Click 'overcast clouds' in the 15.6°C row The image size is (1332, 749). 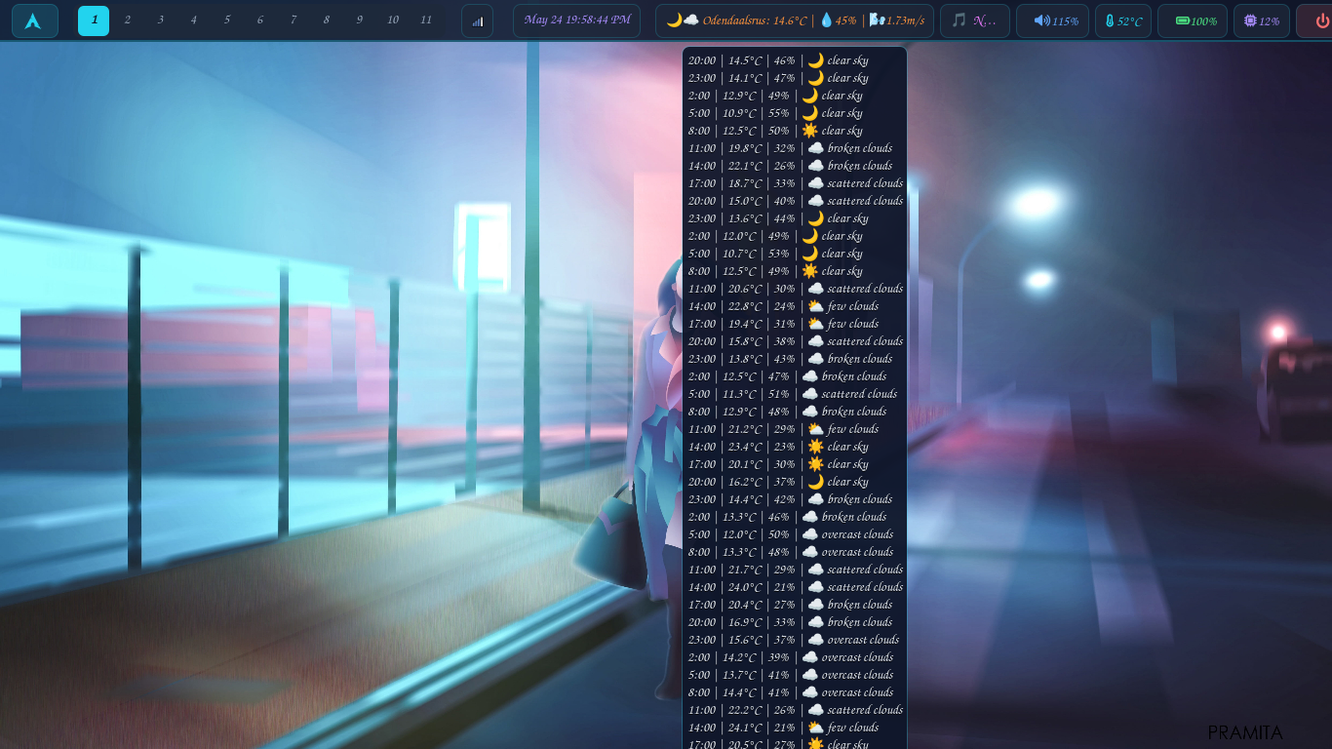pyautogui.click(x=863, y=640)
